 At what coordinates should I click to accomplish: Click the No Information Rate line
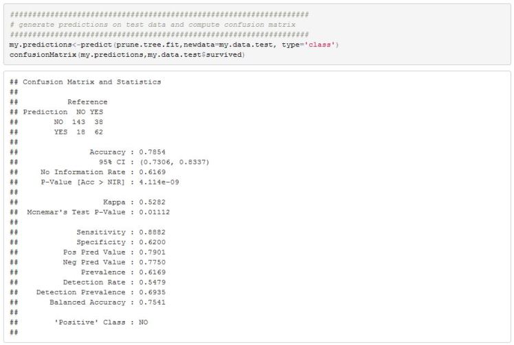pos(103,172)
